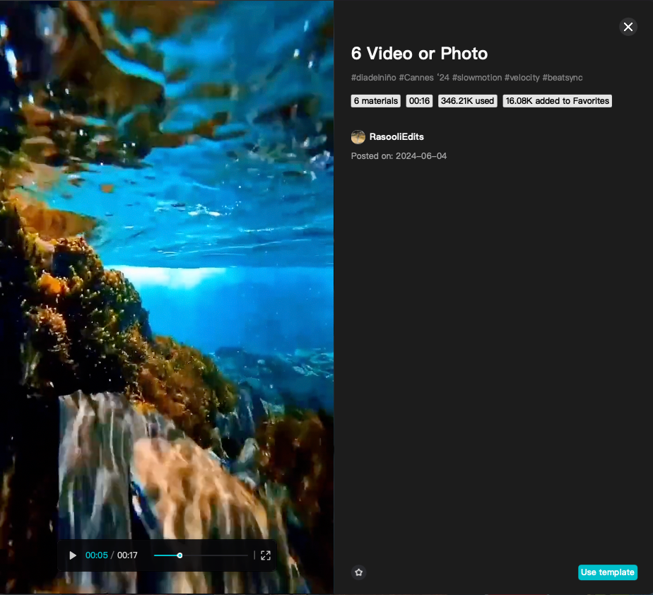The width and height of the screenshot is (653, 595).
Task: Click the Posted on: 2024-06-04 text
Action: 399,156
